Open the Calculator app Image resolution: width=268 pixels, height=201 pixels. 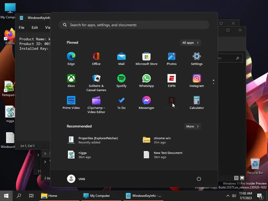[x=197, y=103]
